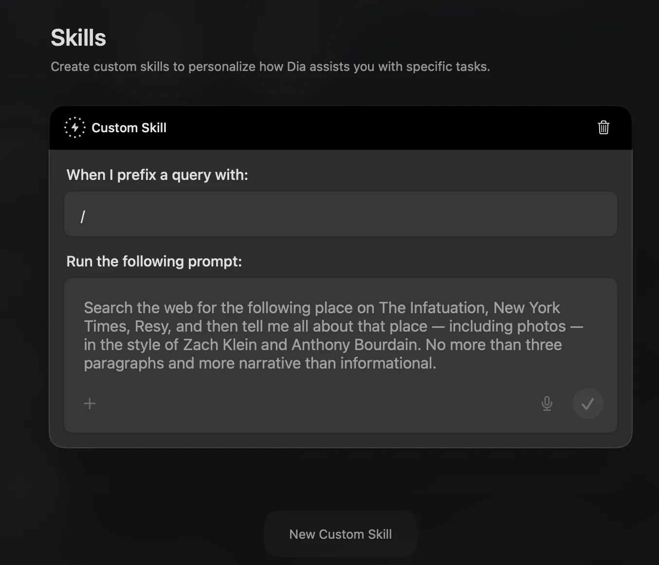Focus the slash prefix input field
Viewport: 659px width, 565px height.
coord(341,214)
